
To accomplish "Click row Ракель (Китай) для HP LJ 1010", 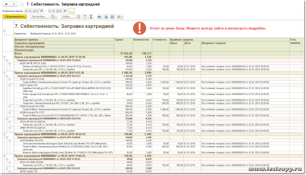I will click(x=158, y=66).
